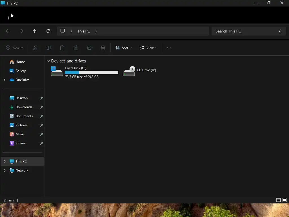Minimize the This PC window
Image resolution: width=289 pixels, height=217 pixels.
click(256, 3)
